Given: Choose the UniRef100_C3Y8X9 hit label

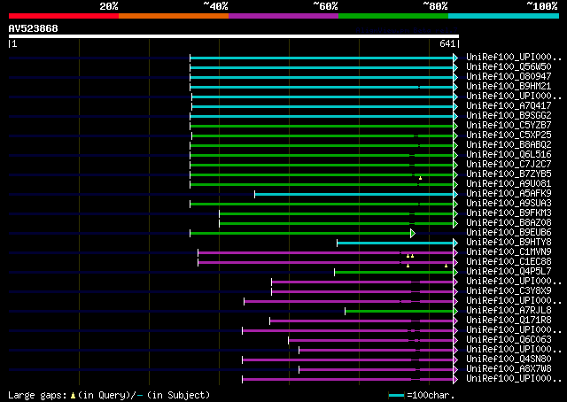Looking at the screenshot, I should click(x=509, y=291).
